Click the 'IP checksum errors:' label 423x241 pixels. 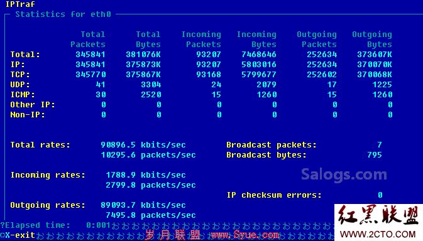tap(274, 195)
